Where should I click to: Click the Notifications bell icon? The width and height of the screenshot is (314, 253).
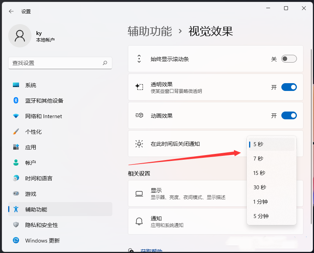pos(139,222)
